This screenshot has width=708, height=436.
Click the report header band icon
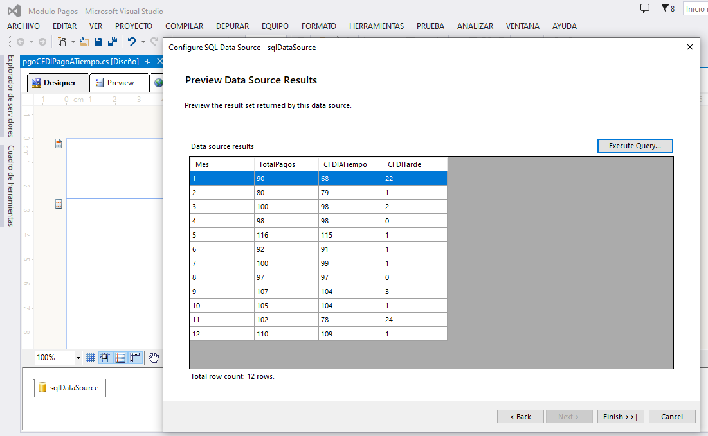tap(59, 144)
